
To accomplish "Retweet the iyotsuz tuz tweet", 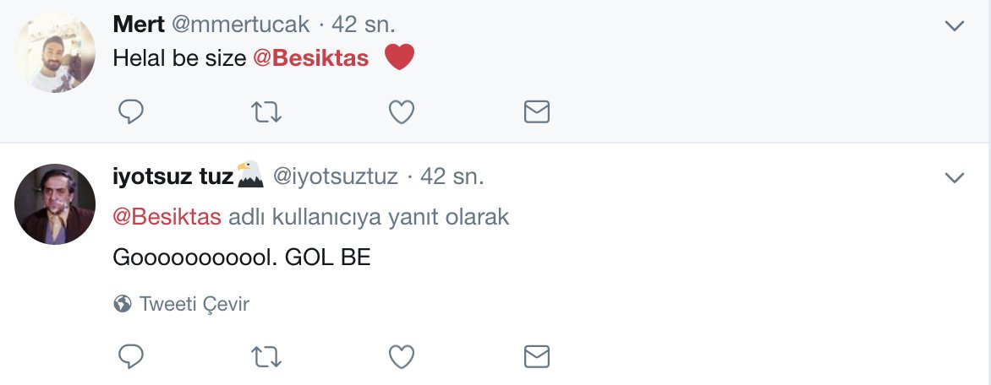I will pos(266,356).
